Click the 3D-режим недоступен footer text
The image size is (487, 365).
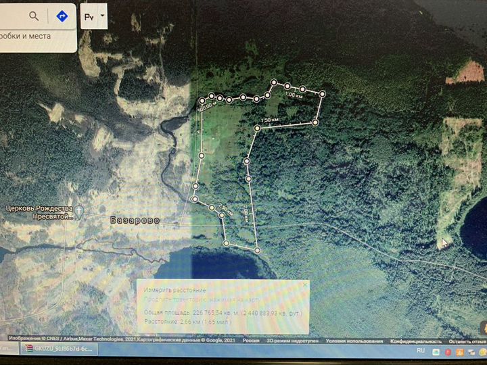(x=292, y=341)
